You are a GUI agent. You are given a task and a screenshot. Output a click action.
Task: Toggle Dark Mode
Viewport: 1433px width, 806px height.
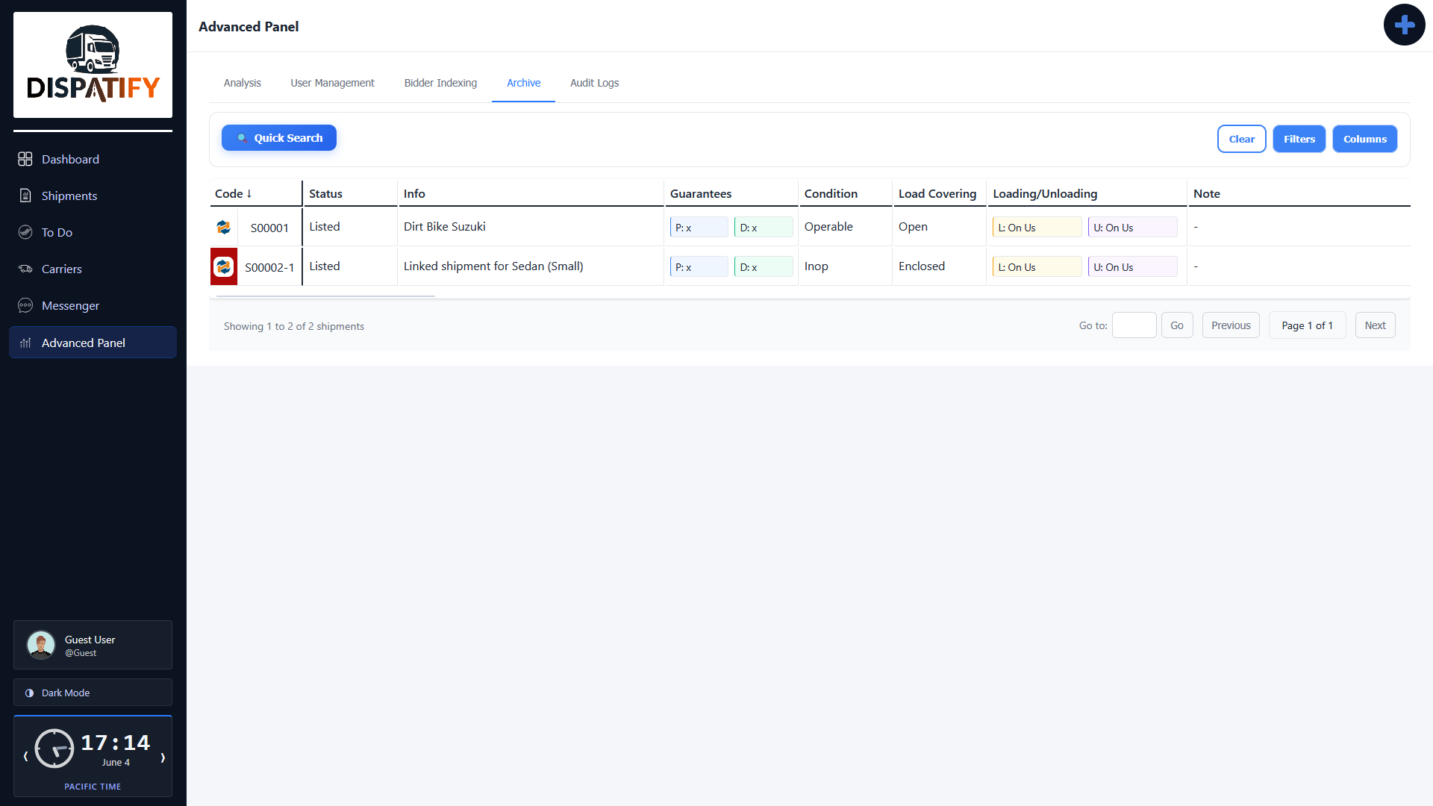click(93, 693)
